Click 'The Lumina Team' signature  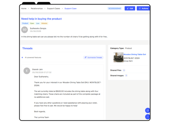coord(42,117)
